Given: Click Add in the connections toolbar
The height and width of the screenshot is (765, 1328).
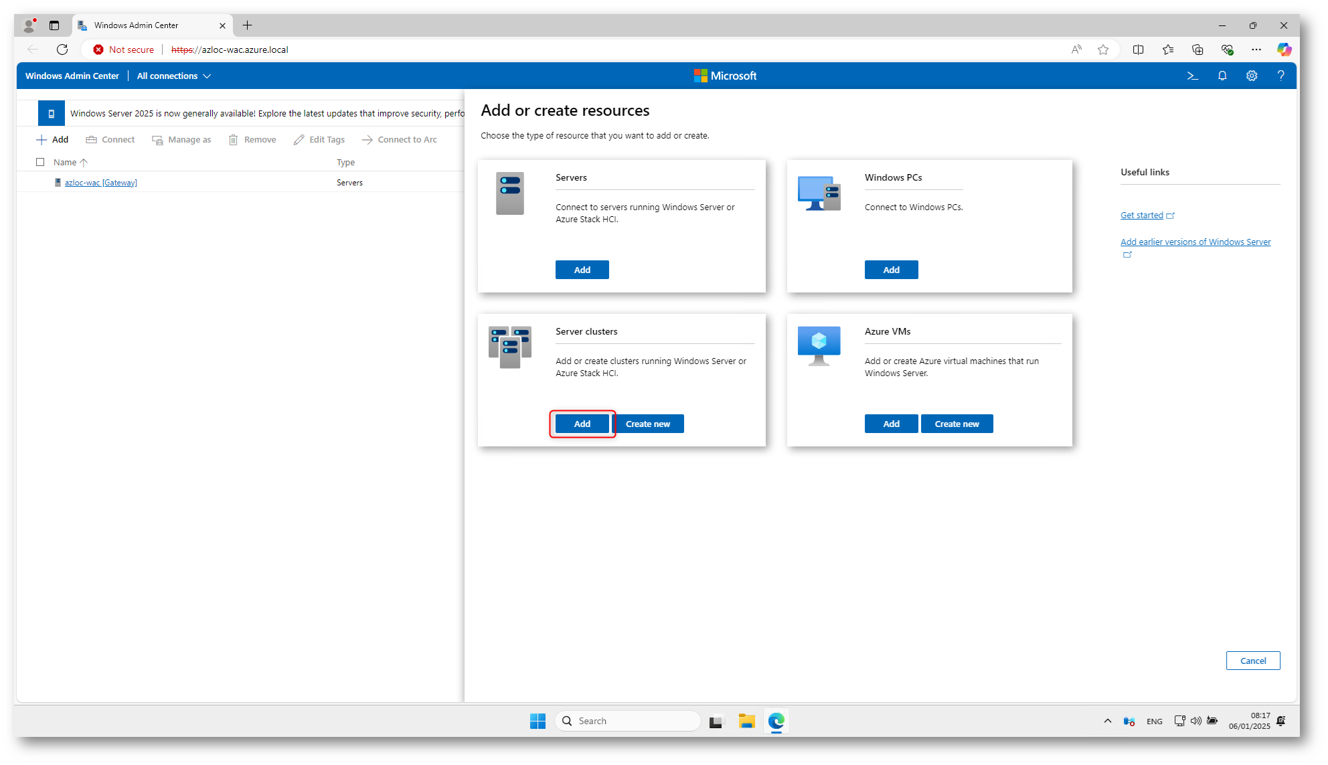Looking at the screenshot, I should [x=52, y=140].
